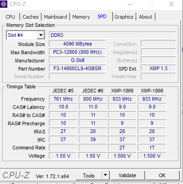Click the 2T Command Rate cell
The image size is (183, 184).
coord(122,148)
